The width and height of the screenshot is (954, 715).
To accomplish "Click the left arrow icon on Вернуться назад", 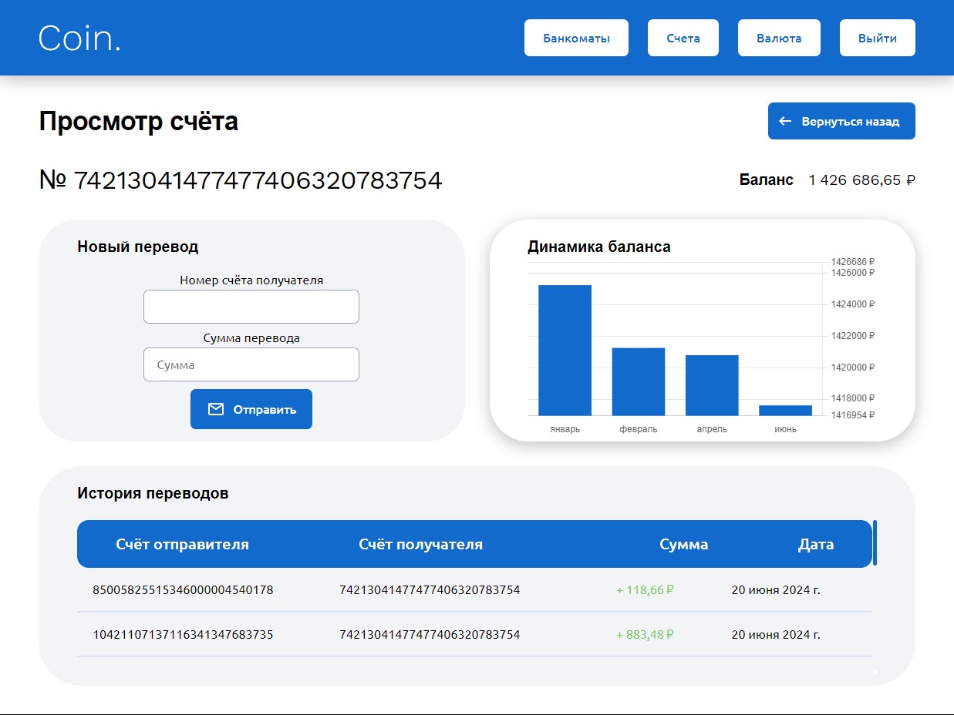I will (x=785, y=121).
